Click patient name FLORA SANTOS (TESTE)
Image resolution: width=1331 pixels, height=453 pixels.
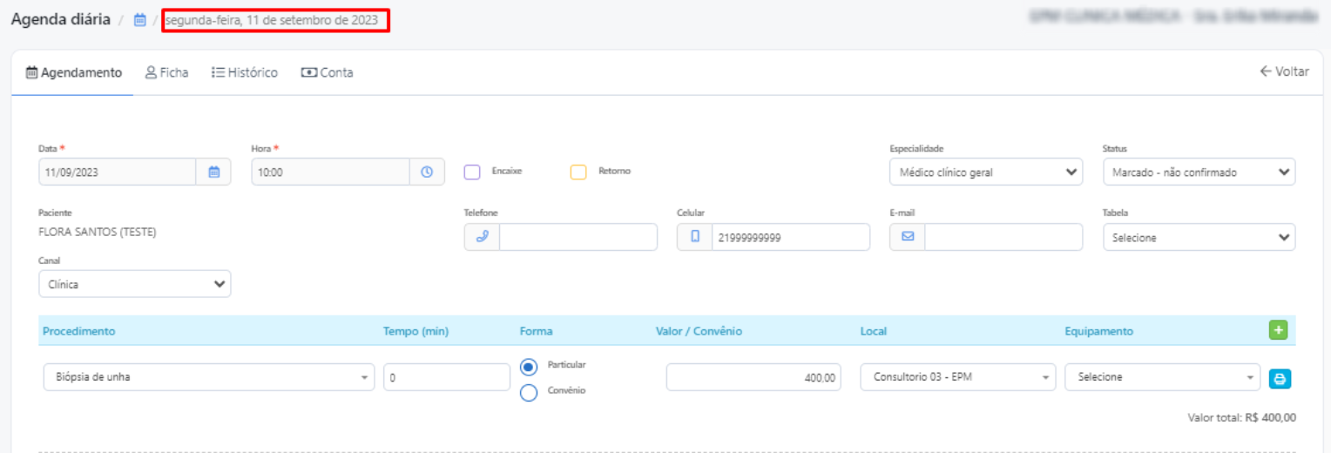pos(98,233)
